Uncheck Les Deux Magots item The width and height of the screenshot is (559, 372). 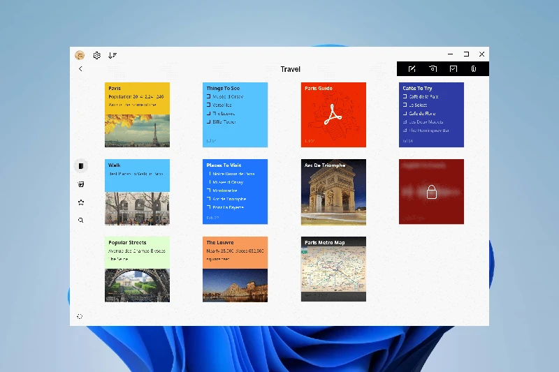coord(405,121)
